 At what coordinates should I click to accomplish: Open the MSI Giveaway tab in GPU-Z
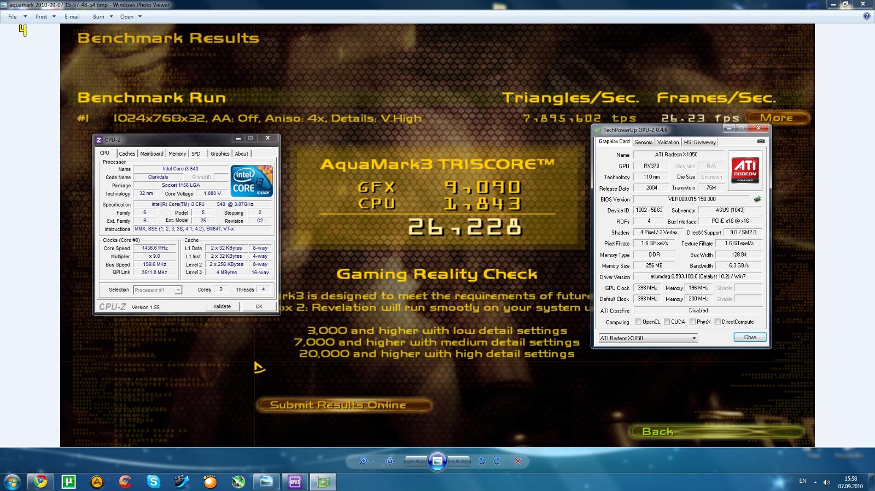click(x=699, y=142)
